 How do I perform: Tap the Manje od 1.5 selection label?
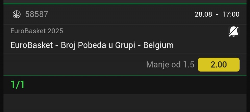[170, 65]
